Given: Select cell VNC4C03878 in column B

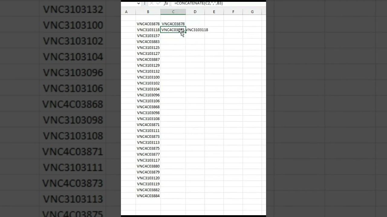Looking at the screenshot, I should (148, 24).
